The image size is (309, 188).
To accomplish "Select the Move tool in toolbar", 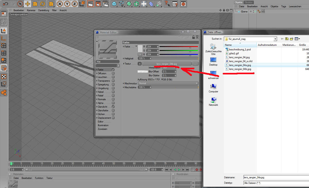I will [x=28, y=4].
